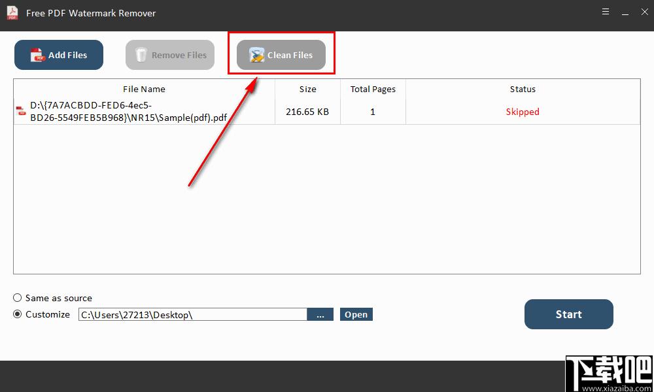Click the Skipped status text
The width and height of the screenshot is (654, 392).
523,112
